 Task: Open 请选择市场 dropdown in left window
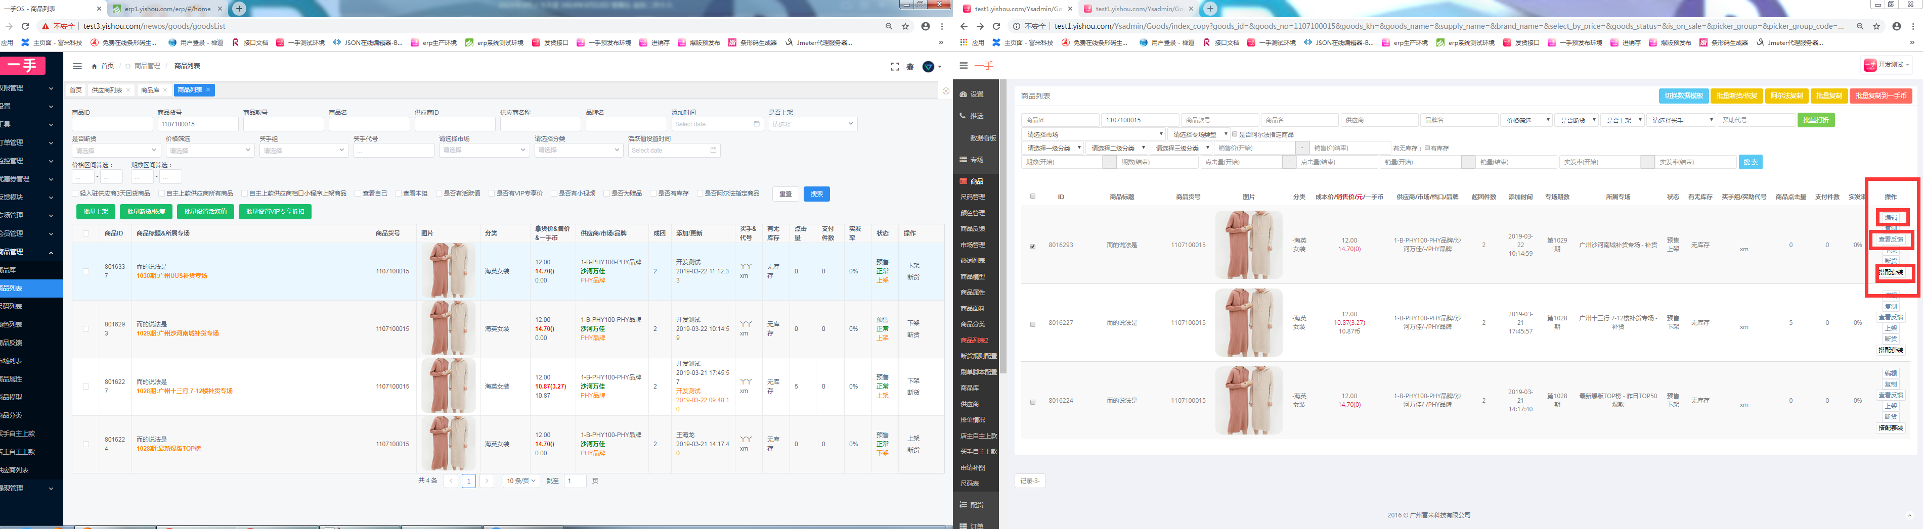click(484, 150)
